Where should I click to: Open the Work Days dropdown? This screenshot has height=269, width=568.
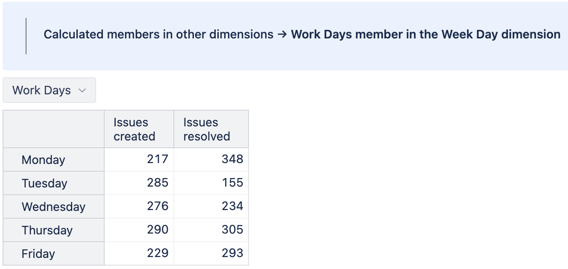(49, 90)
